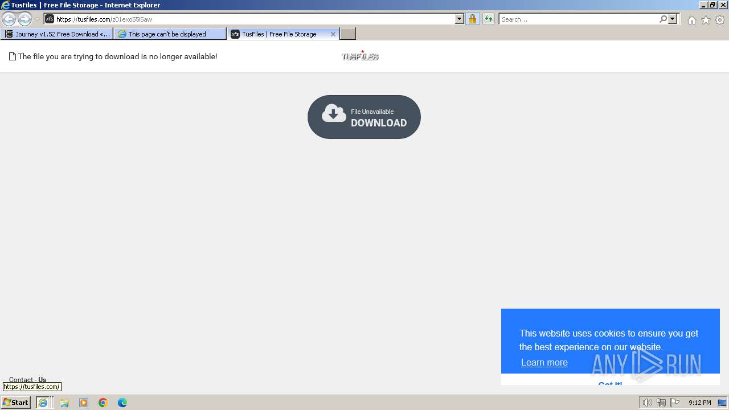729x410 pixels.
Task: Expand the address bar autocomplete dropdown
Action: click(460, 19)
